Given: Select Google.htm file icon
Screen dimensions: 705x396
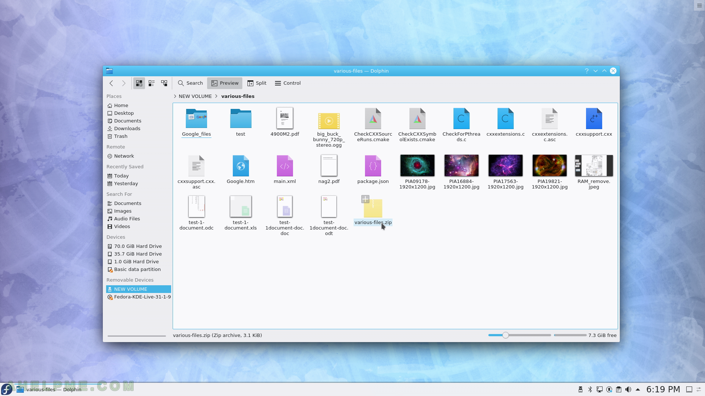Looking at the screenshot, I should [x=241, y=166].
